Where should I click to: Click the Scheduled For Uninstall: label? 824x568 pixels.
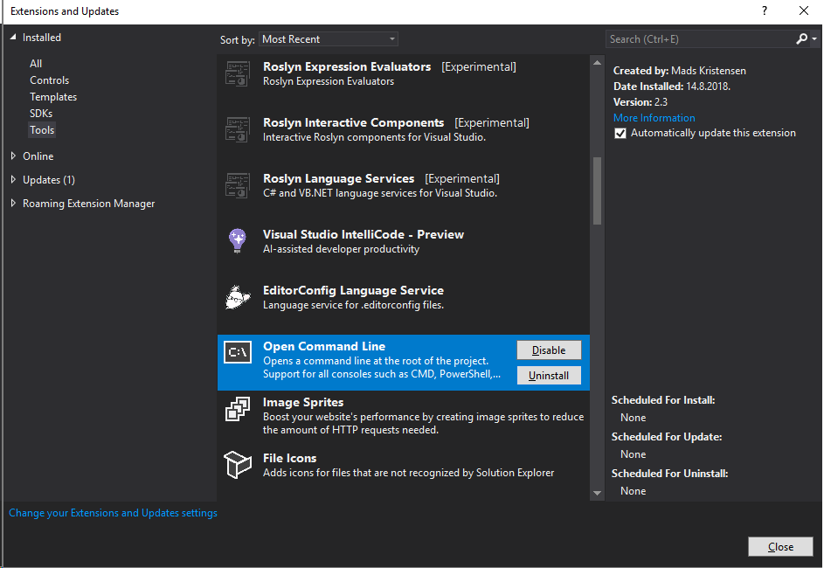(669, 474)
